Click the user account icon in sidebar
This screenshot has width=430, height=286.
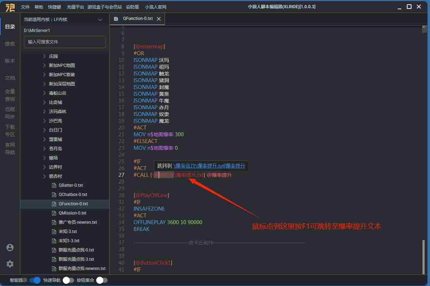[x=10, y=248]
